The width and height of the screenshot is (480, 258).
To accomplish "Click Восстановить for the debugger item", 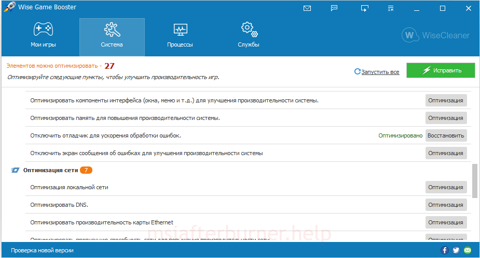I will tap(446, 135).
